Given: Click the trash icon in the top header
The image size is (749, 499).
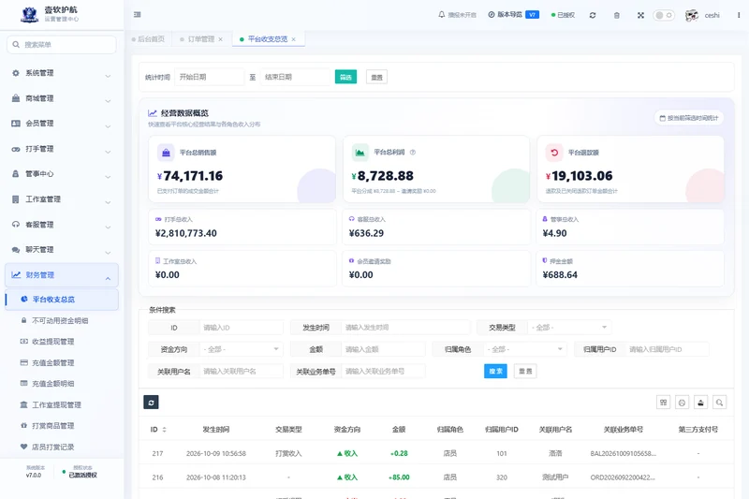Looking at the screenshot, I should click(617, 15).
